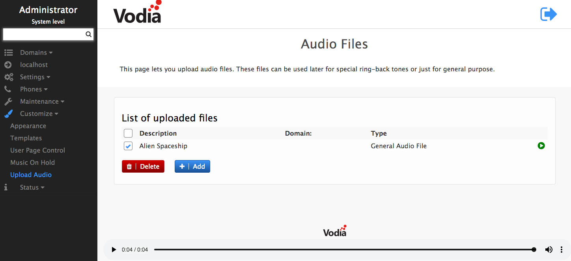Mute the audio player volume
The width and height of the screenshot is (571, 261).
pyautogui.click(x=549, y=250)
